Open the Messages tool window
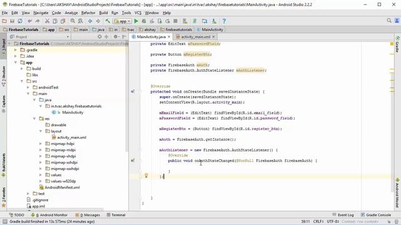The height and width of the screenshot is (225, 401). click(x=88, y=215)
